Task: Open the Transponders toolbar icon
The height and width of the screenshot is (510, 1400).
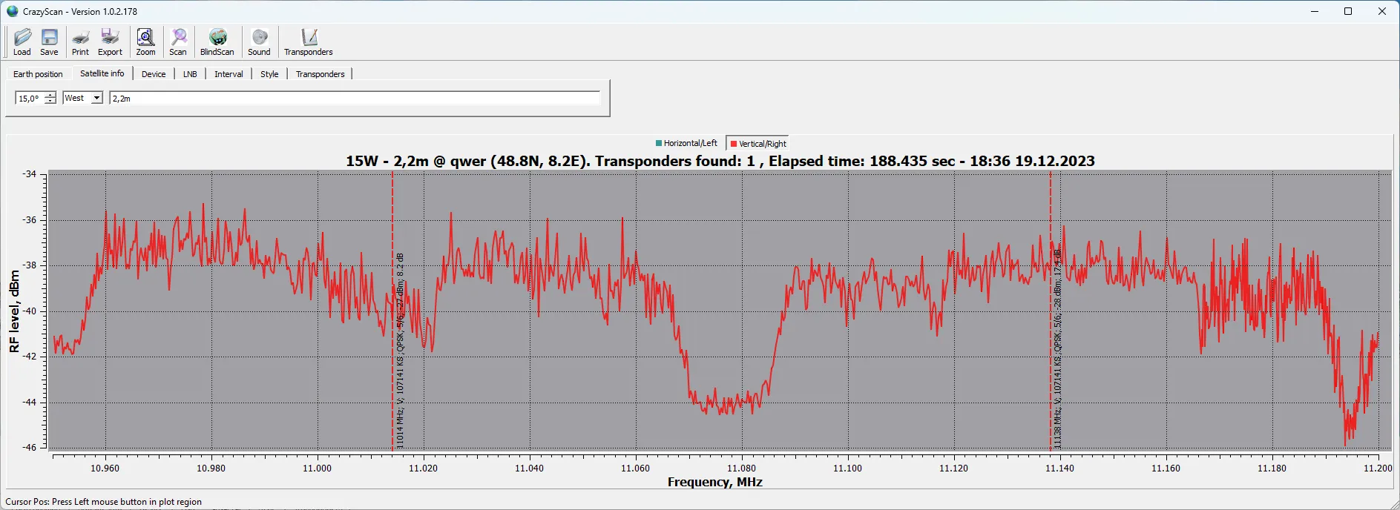Action: coord(308,42)
